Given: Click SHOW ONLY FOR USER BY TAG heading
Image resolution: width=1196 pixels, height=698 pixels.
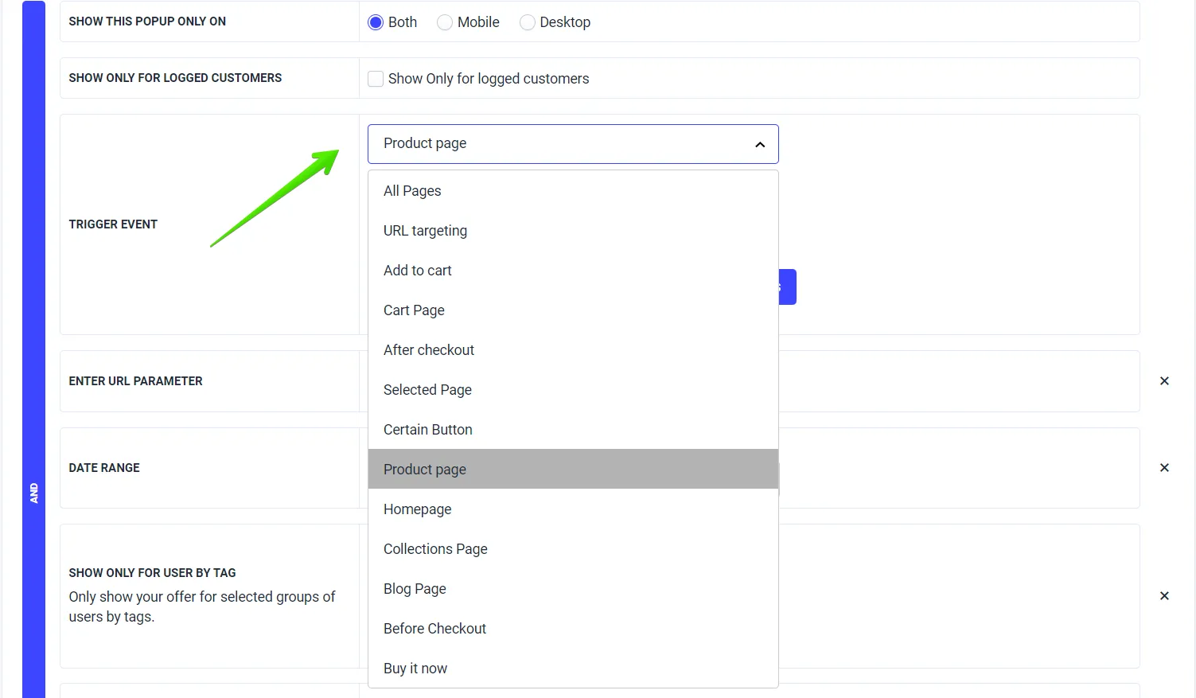Looking at the screenshot, I should click(x=152, y=573).
